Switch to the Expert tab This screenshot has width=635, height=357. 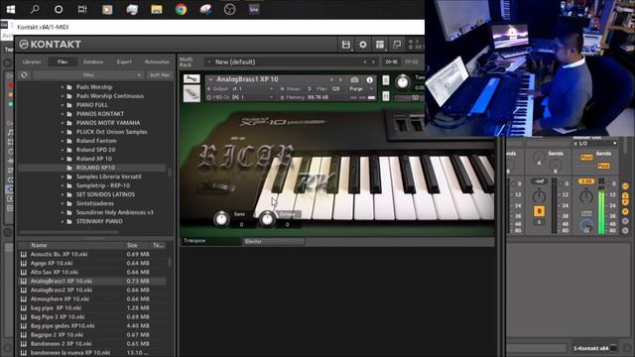pyautogui.click(x=124, y=61)
